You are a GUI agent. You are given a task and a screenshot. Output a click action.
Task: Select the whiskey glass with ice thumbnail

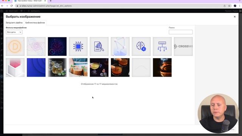[x=57, y=67]
